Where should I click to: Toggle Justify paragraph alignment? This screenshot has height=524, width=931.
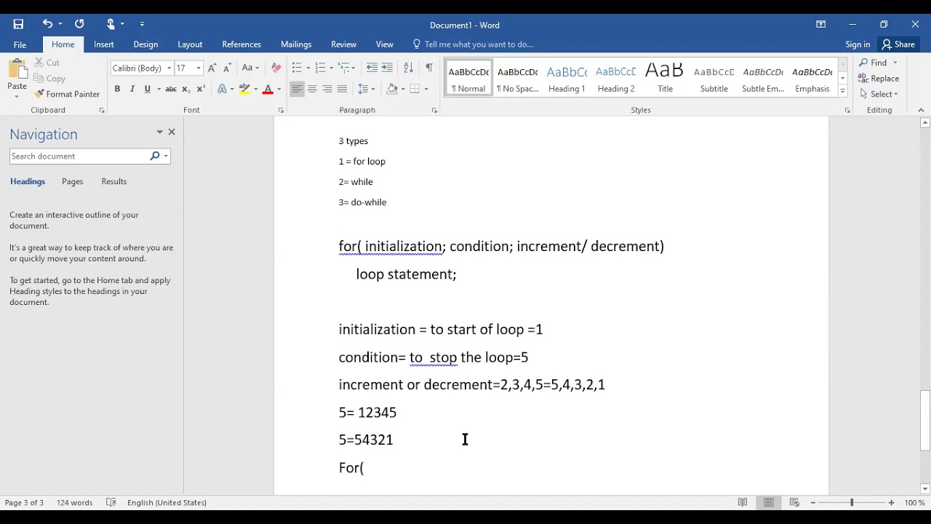pyautogui.click(x=342, y=89)
